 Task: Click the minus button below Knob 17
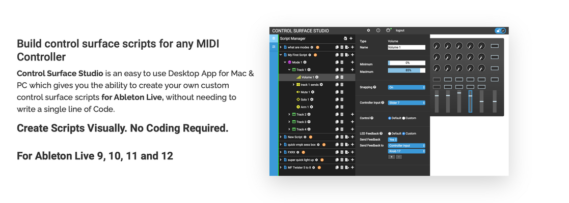398,157
